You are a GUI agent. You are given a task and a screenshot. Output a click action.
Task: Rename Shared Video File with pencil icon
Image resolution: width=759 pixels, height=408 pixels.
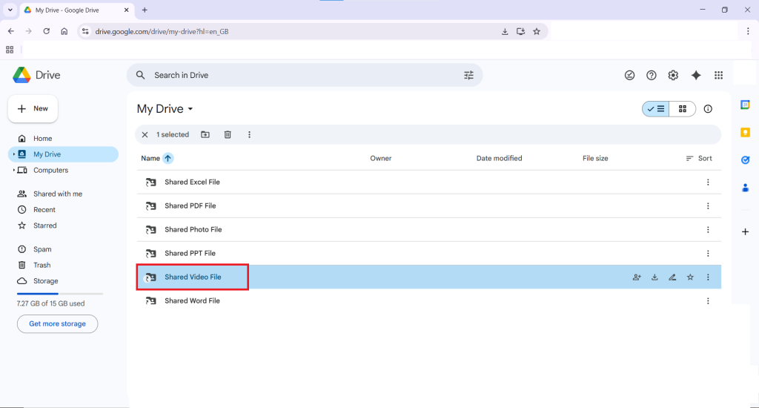672,277
